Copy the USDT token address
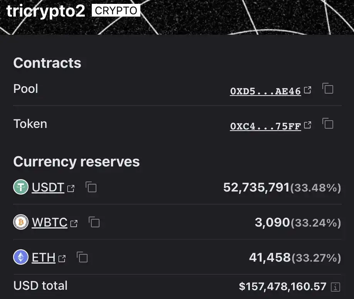The height and width of the screenshot is (299, 354). click(x=91, y=187)
